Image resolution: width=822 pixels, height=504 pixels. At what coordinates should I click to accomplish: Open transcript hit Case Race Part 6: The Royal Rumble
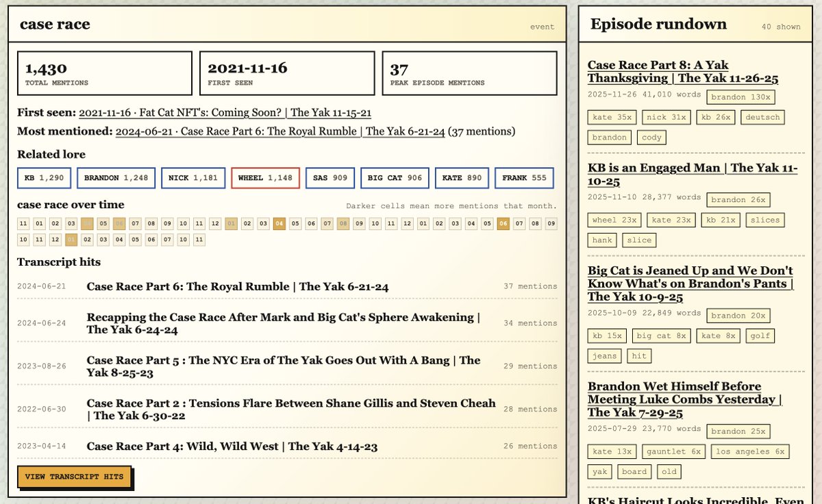click(x=238, y=286)
